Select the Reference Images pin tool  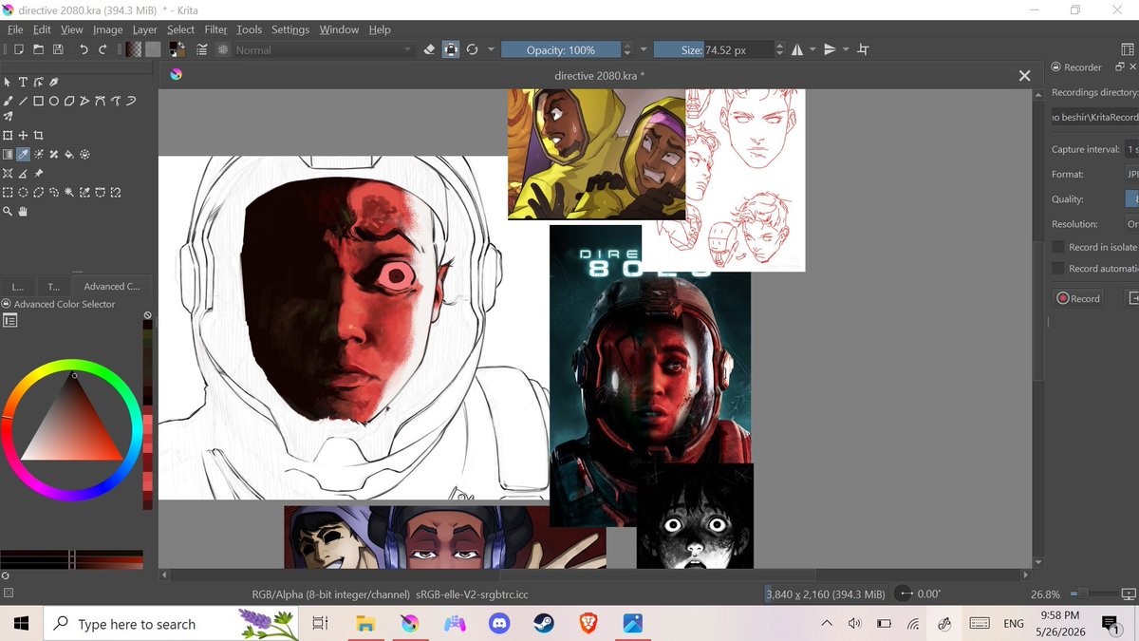pos(38,174)
